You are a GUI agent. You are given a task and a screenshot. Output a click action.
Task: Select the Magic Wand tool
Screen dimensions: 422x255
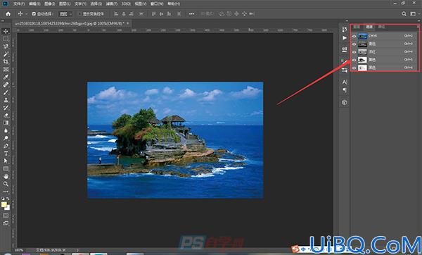pos(6,54)
